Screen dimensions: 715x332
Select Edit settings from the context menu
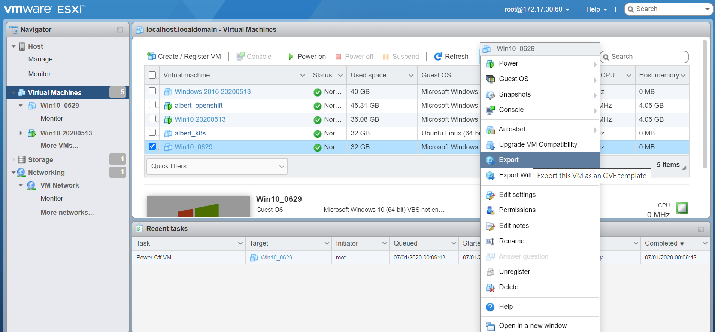[x=540, y=195]
